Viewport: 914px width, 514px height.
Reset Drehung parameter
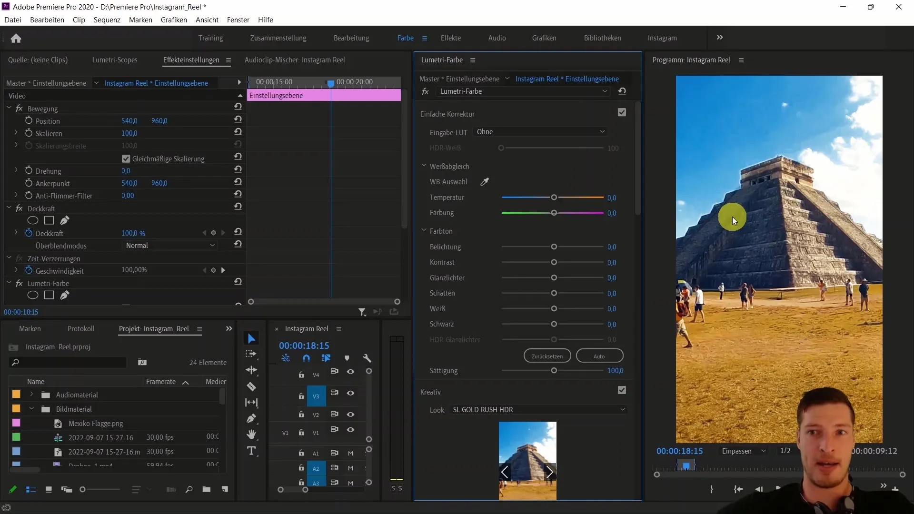point(238,169)
